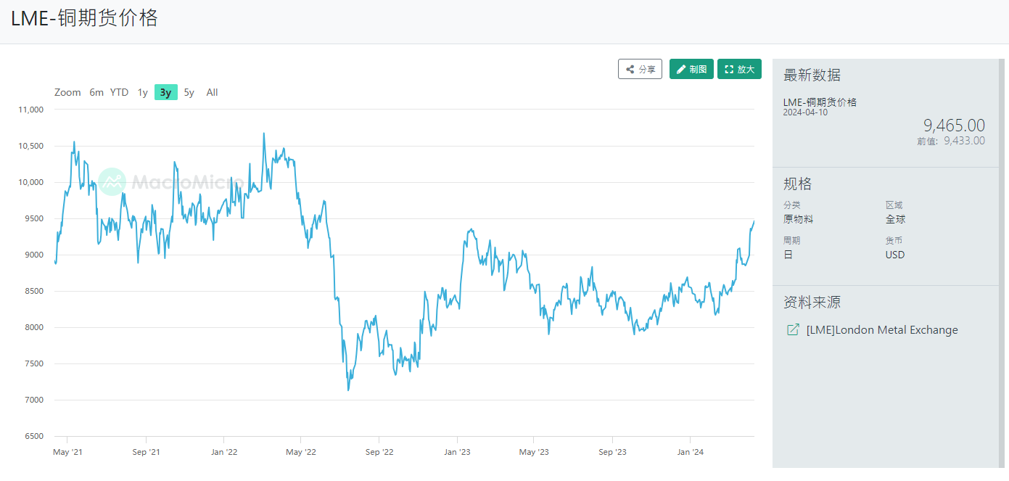This screenshot has height=481, width=1009.
Task: Click the MacroMicro watermark logo on chart
Action: click(112, 181)
